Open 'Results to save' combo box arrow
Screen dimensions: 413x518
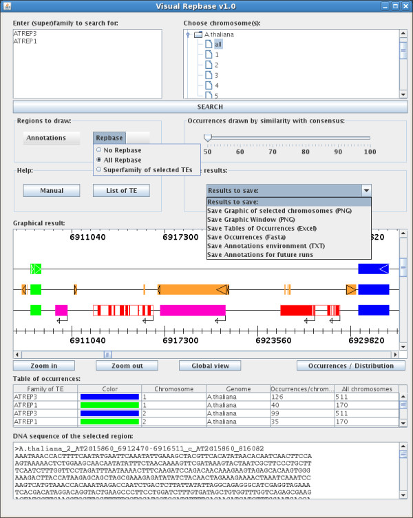(366, 191)
